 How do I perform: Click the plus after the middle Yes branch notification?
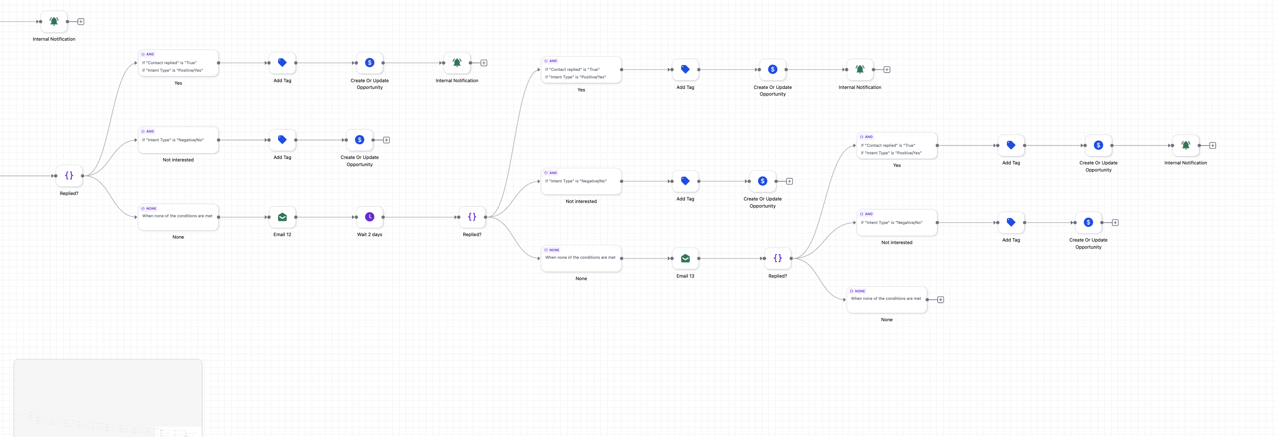[x=887, y=70]
